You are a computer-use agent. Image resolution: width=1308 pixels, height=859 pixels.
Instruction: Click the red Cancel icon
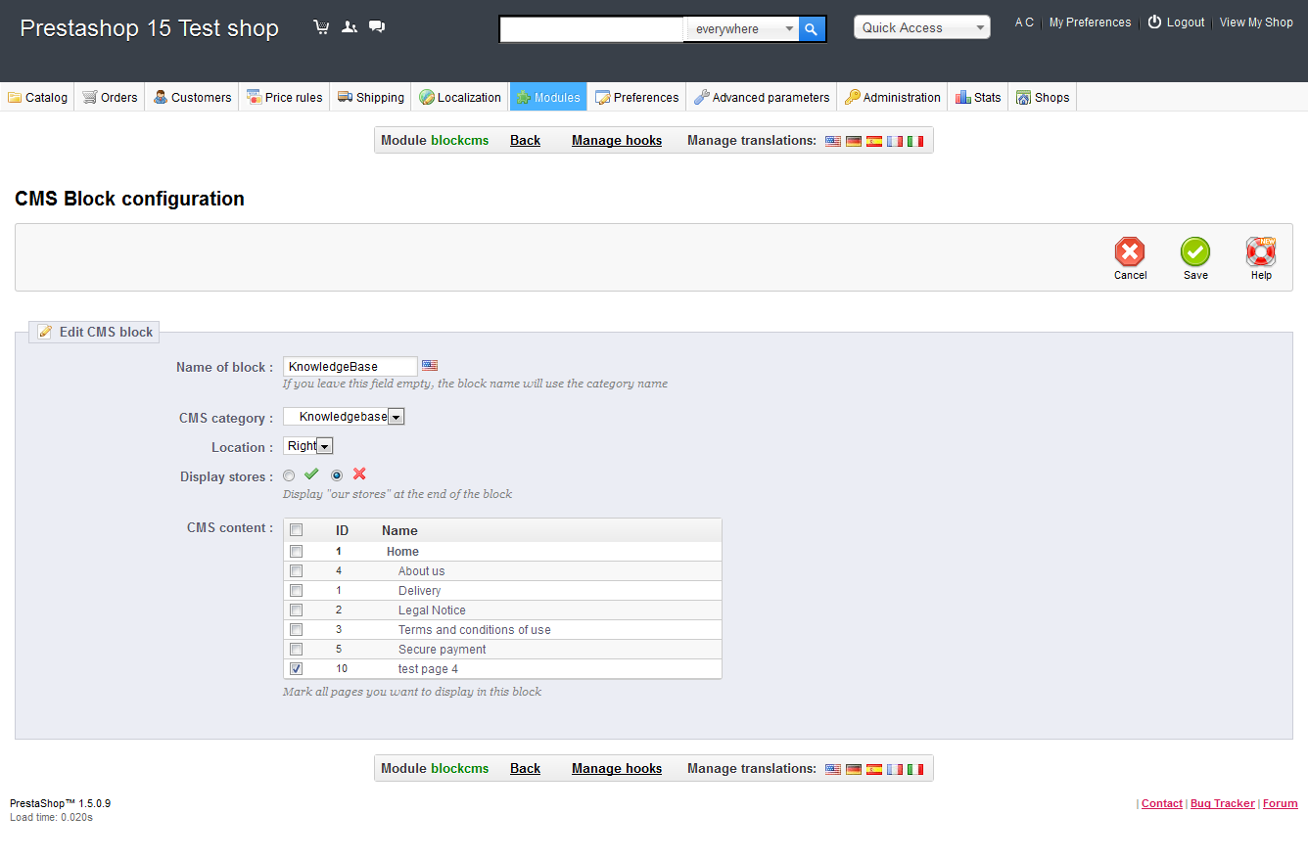pos(1130,252)
